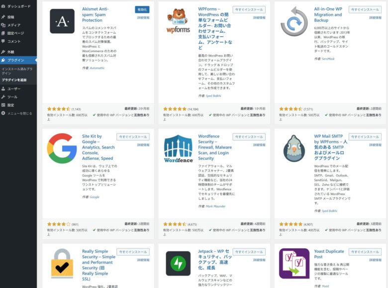
Task: Click the Jetpack green lightning icon
Action: pyautogui.click(x=178, y=263)
